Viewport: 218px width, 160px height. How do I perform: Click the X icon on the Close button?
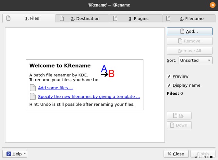click(x=169, y=154)
